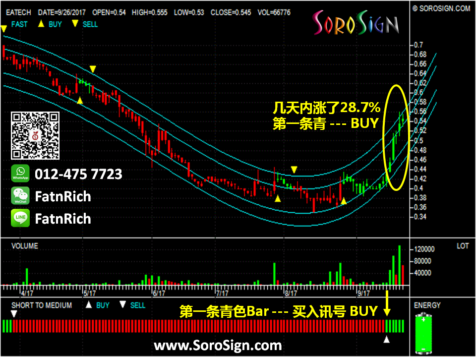The width and height of the screenshot is (476, 357).
Task: Click the 7/17 date axis label
Action: [223, 293]
